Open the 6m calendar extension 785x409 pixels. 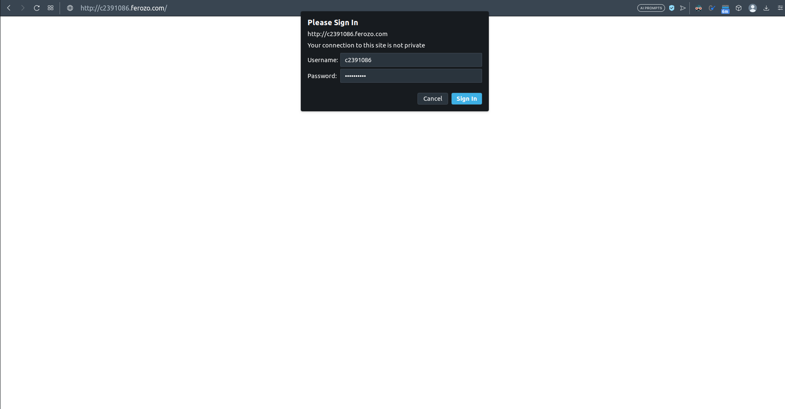click(x=725, y=9)
